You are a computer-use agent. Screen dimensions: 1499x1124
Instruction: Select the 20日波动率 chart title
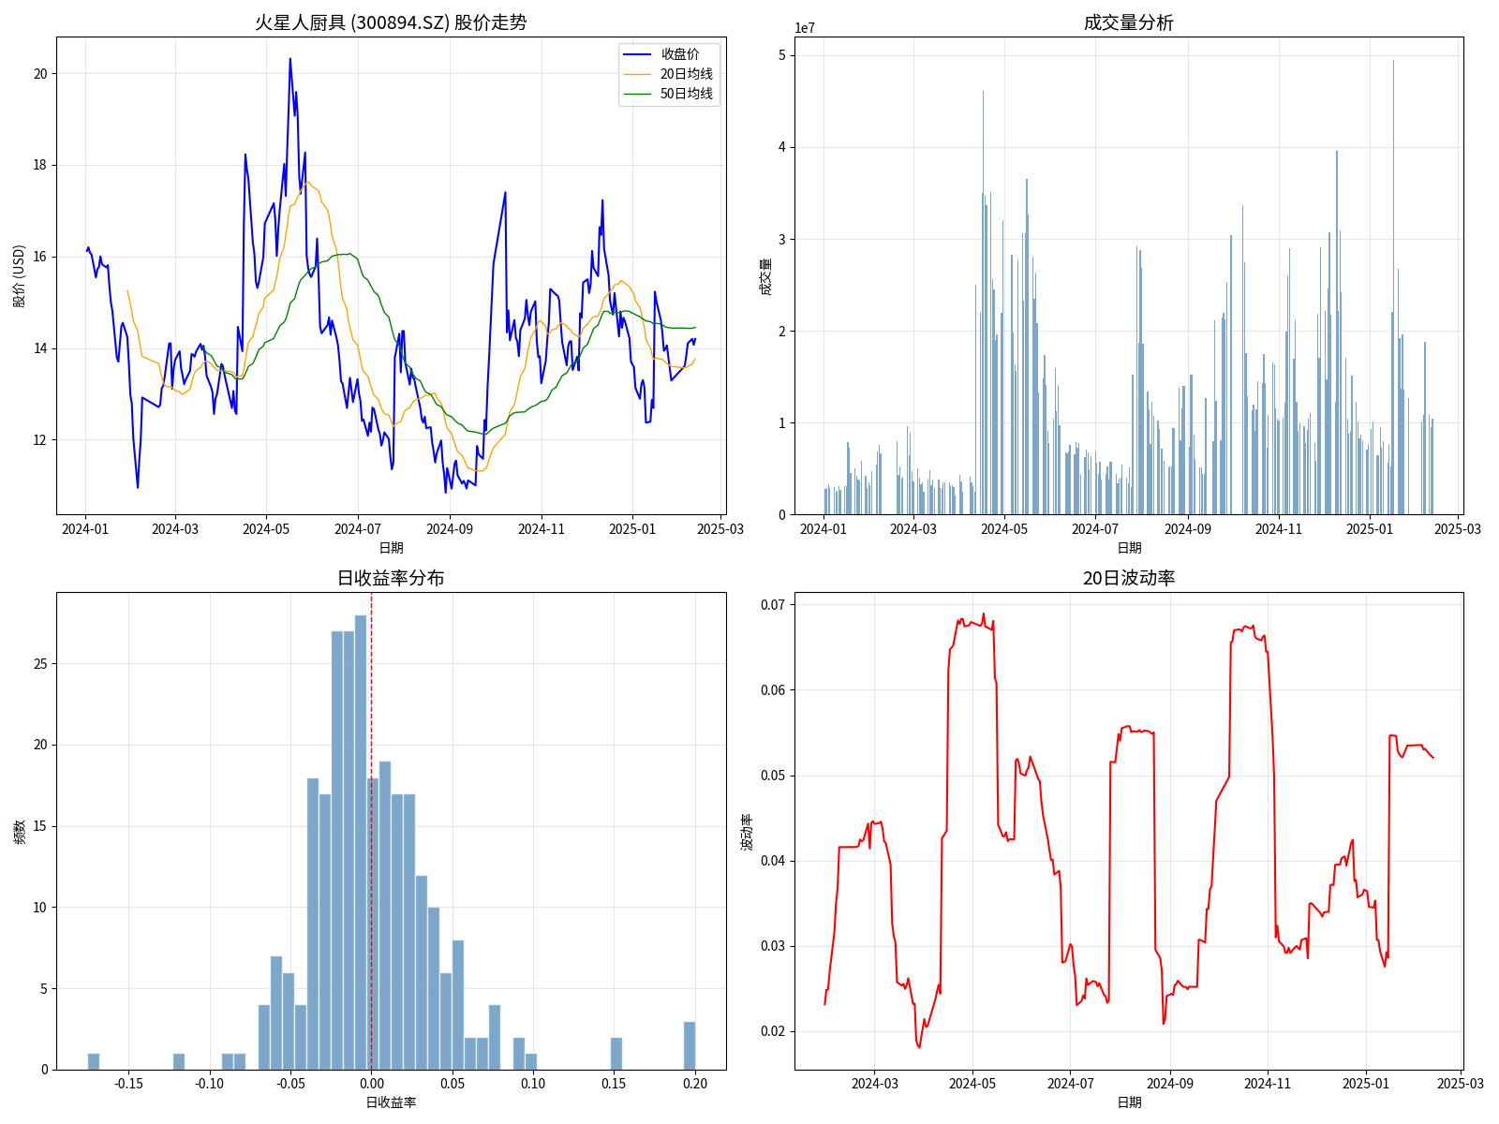1128,578
